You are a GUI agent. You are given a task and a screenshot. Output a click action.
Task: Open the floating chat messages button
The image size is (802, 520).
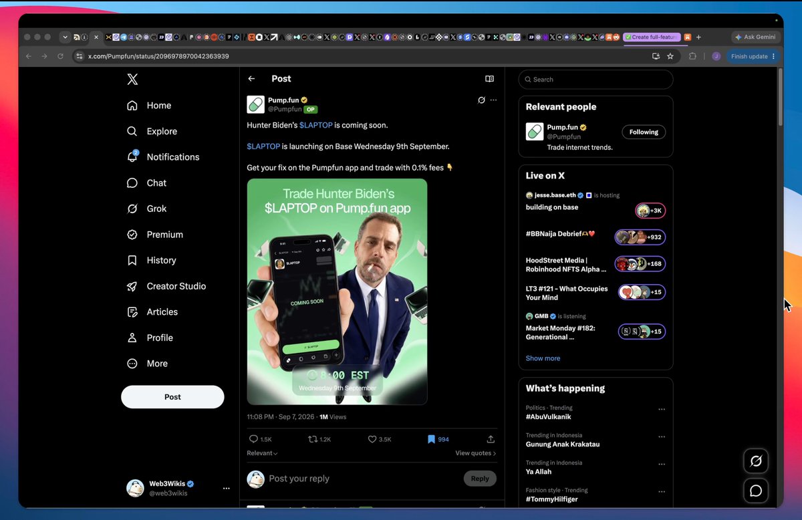click(x=756, y=491)
